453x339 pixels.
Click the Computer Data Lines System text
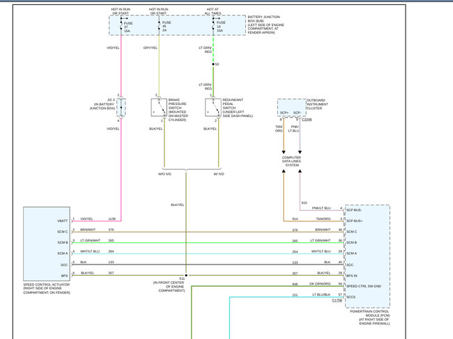[291, 161]
